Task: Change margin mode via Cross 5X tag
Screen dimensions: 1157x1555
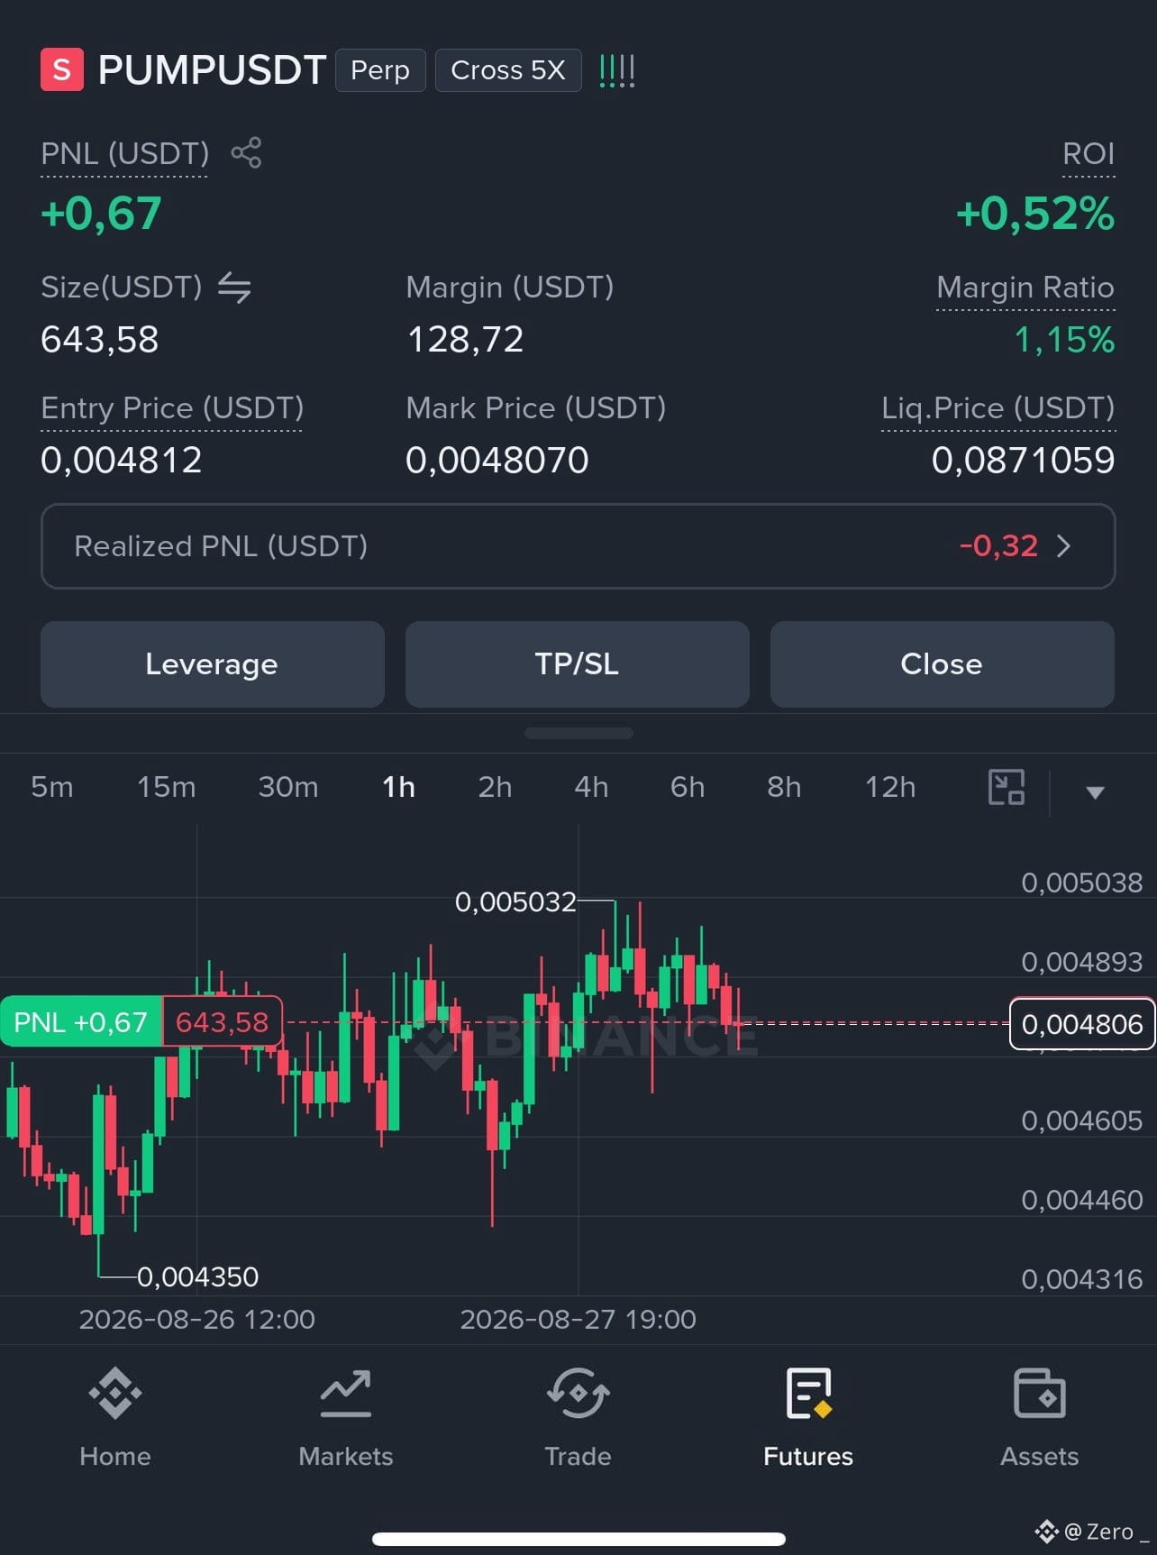Action: pyautogui.click(x=508, y=70)
